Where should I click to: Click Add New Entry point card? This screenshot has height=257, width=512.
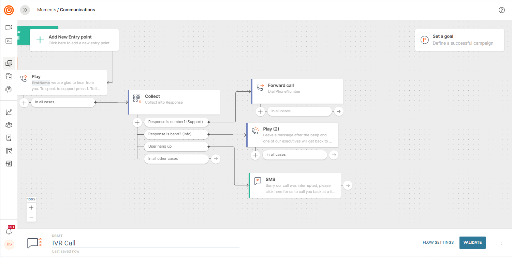click(x=74, y=40)
